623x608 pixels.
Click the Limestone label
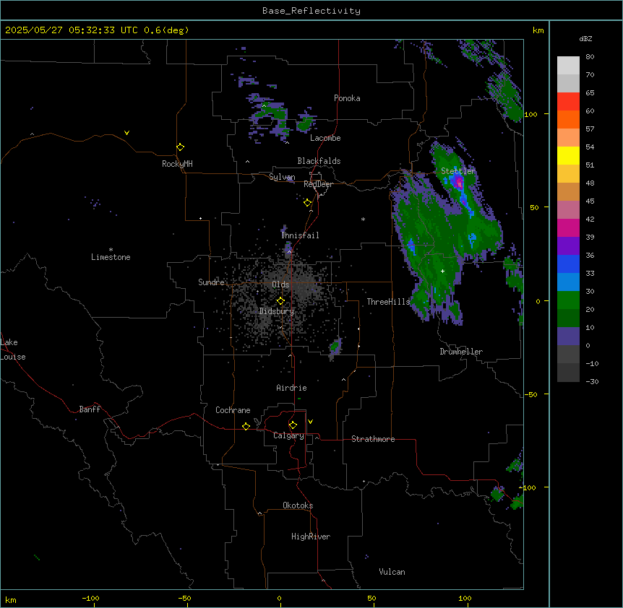pyautogui.click(x=111, y=257)
